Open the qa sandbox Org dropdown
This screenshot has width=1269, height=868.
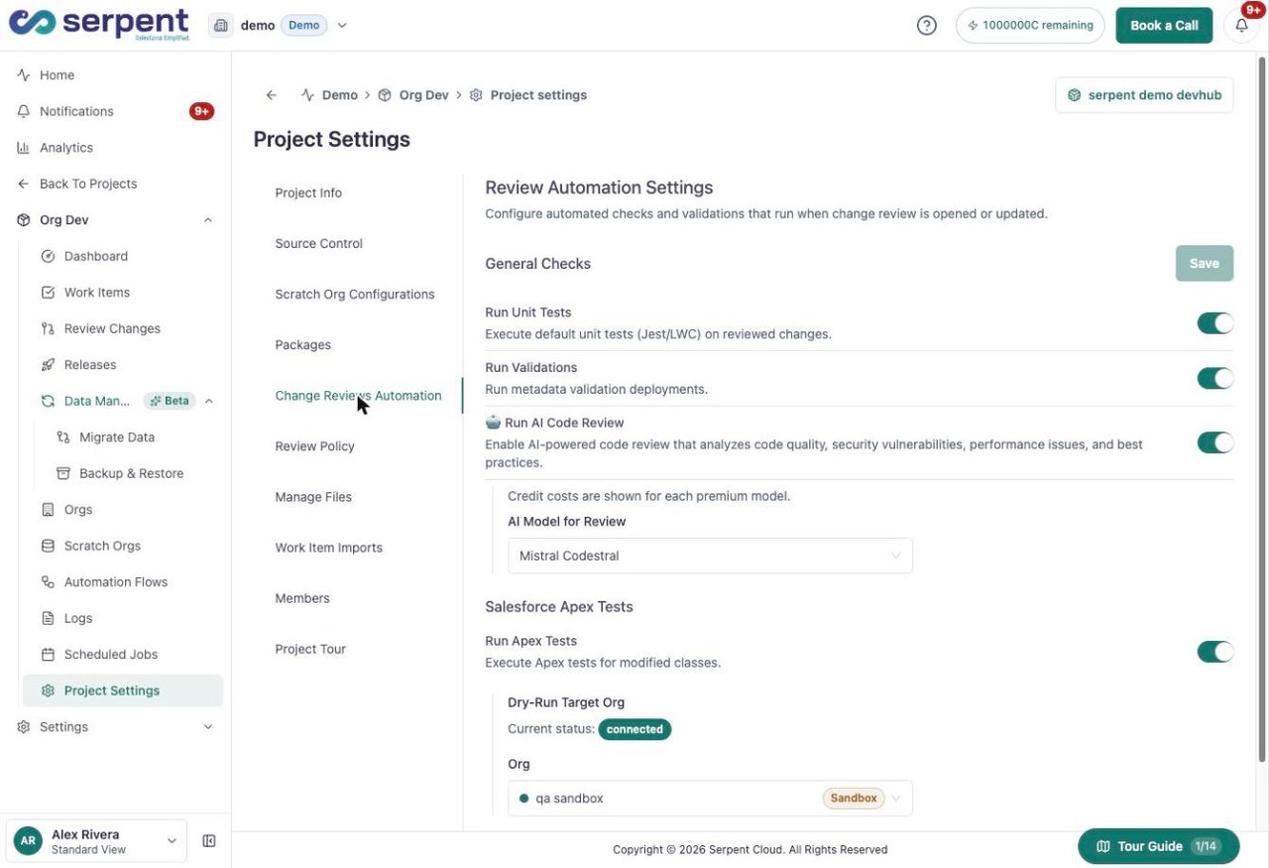[710, 799]
